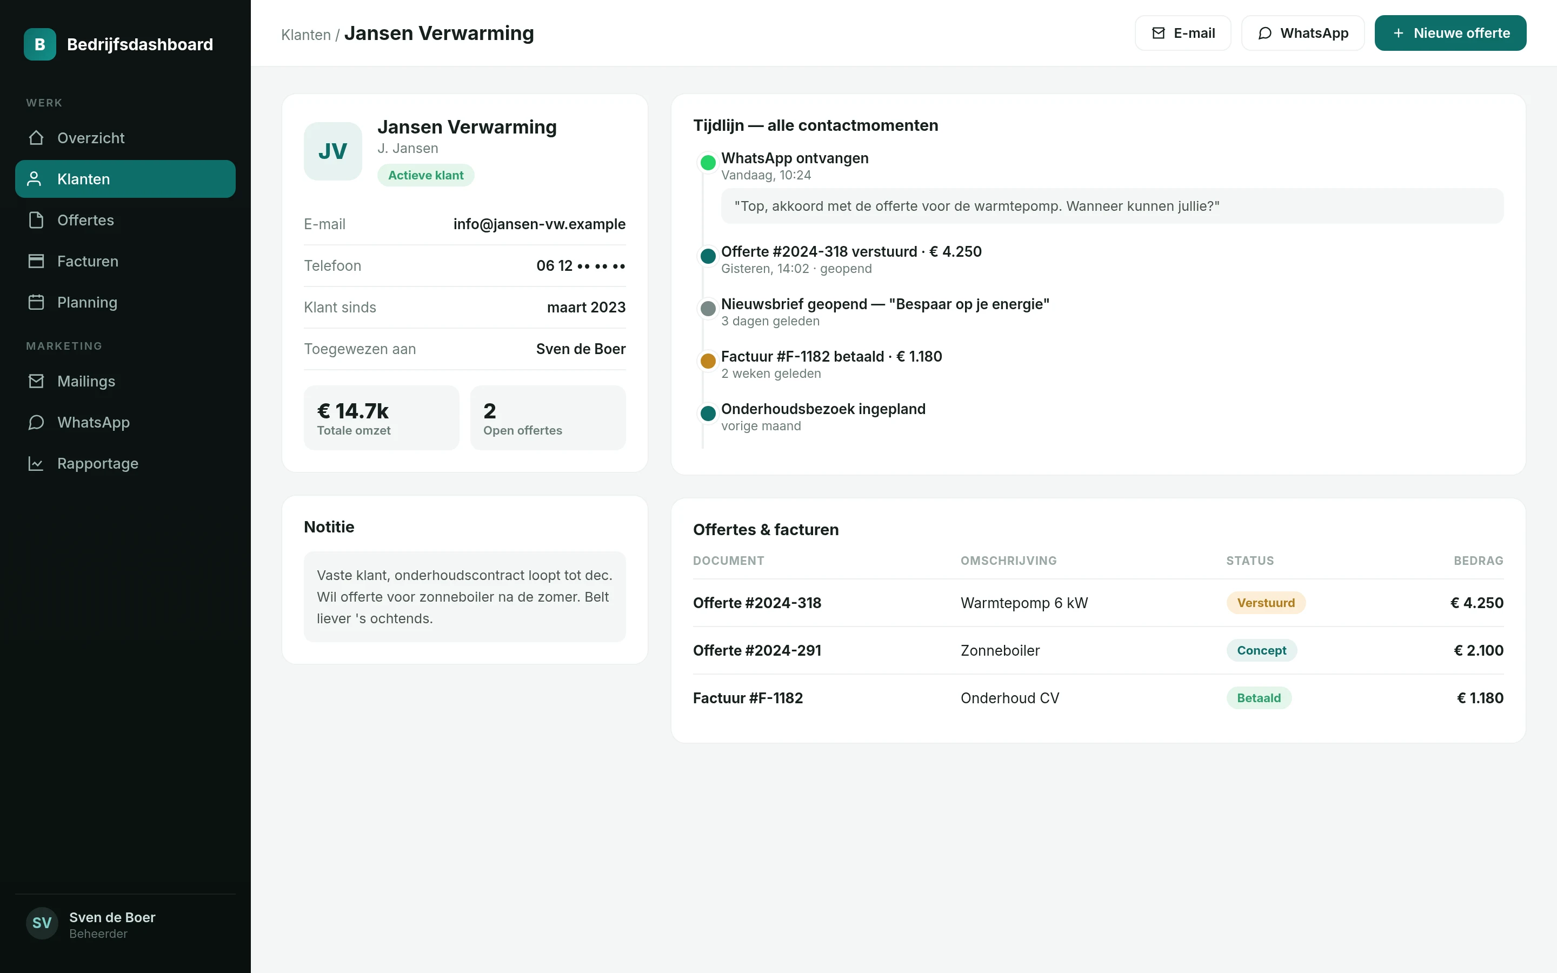
Task: Click the Offertes document icon
Action: (36, 220)
